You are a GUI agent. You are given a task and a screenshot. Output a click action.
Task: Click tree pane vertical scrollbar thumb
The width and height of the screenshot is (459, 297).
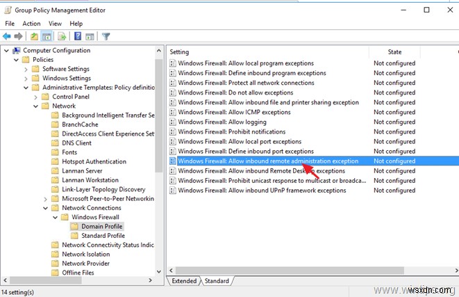pos(159,116)
